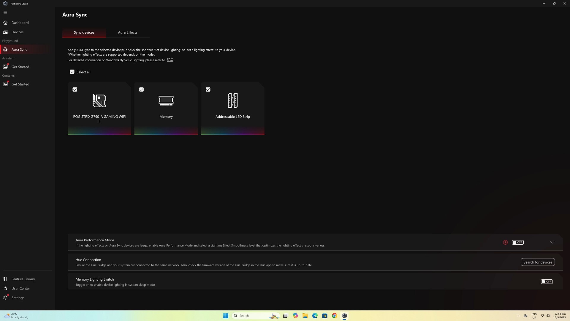This screenshot has width=570, height=321.
Task: Select Aura Sync in the sidebar
Action: 19,49
